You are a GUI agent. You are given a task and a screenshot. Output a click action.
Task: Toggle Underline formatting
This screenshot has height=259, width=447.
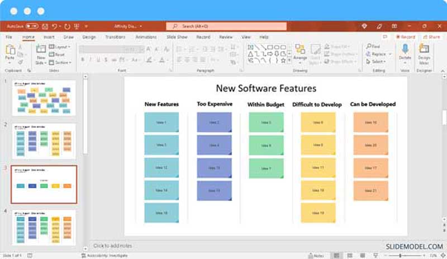click(98, 60)
